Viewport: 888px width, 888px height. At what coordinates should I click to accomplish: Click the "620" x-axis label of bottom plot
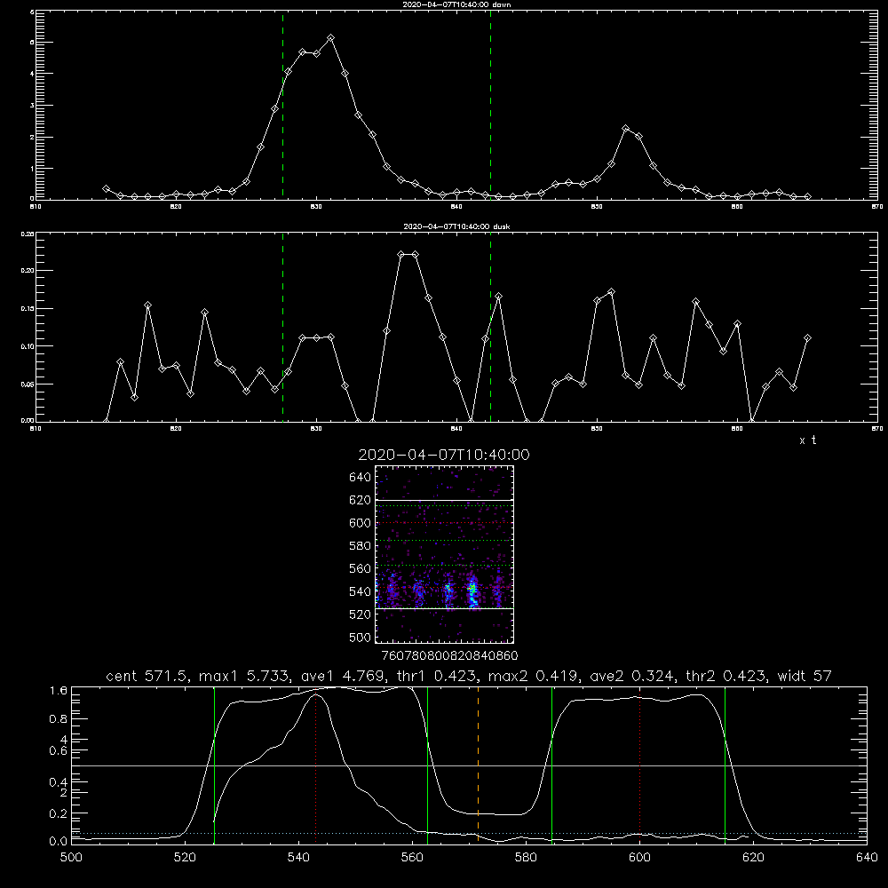tap(754, 857)
